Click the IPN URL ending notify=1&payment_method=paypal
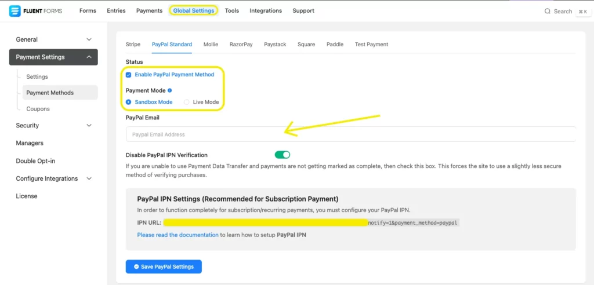Screen dimensions: 594x285 [x=312, y=222]
